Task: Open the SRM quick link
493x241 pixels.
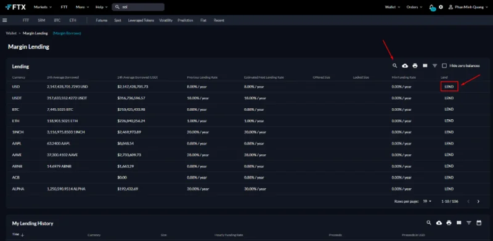Action: tap(41, 20)
